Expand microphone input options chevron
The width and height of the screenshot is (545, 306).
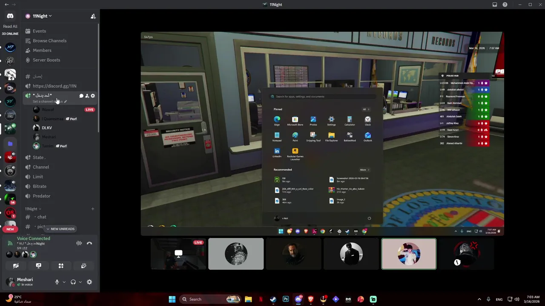point(64,282)
